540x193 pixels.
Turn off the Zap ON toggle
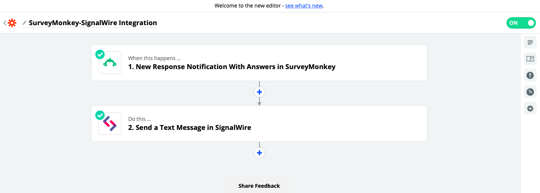(x=521, y=23)
